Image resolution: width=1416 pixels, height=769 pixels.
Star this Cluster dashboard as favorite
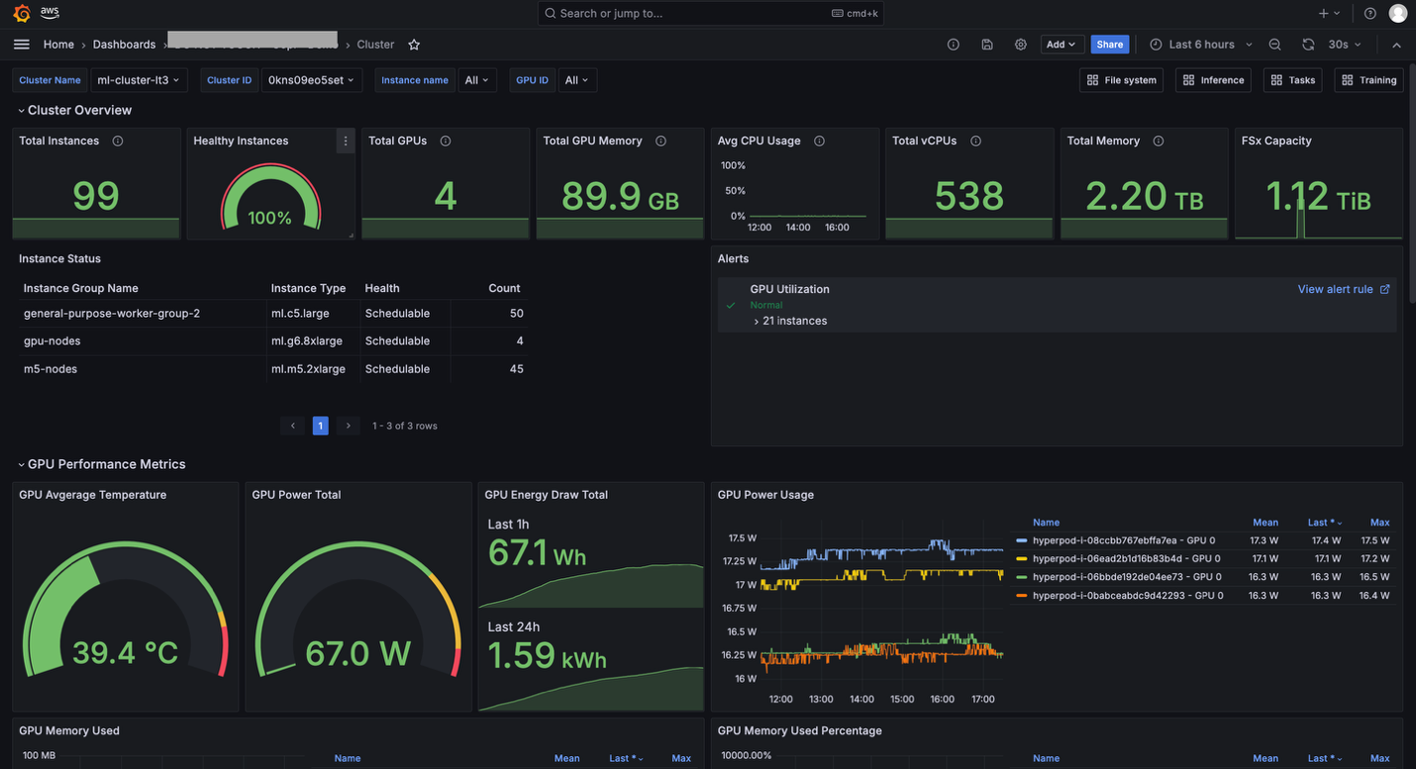tap(414, 45)
